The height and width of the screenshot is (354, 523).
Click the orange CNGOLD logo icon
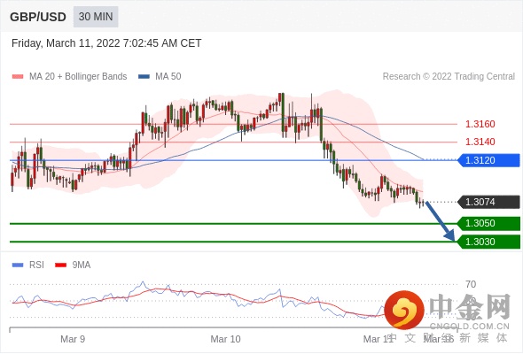[404, 311]
